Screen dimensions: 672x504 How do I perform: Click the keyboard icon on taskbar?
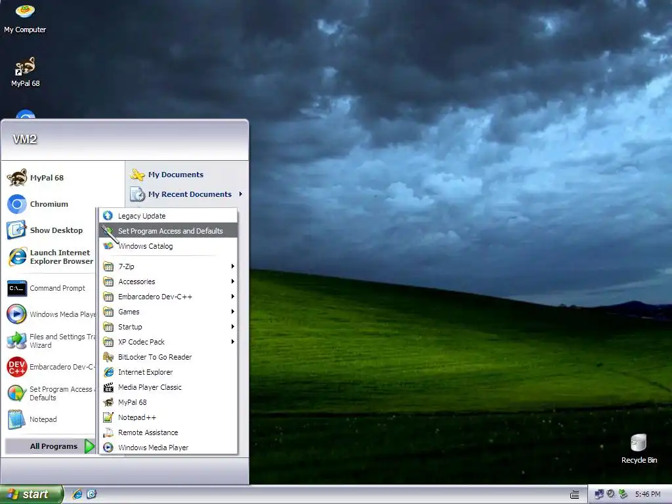[x=575, y=495]
